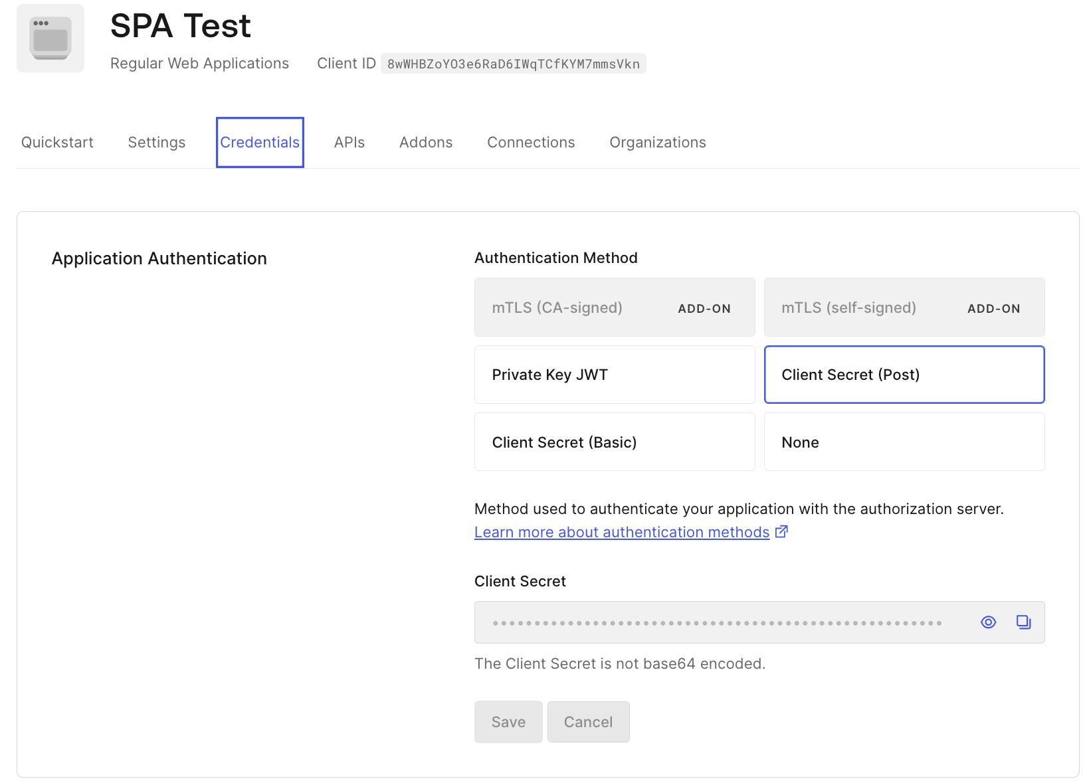
Task: Switch to the Quickstart tab
Action: tap(57, 142)
